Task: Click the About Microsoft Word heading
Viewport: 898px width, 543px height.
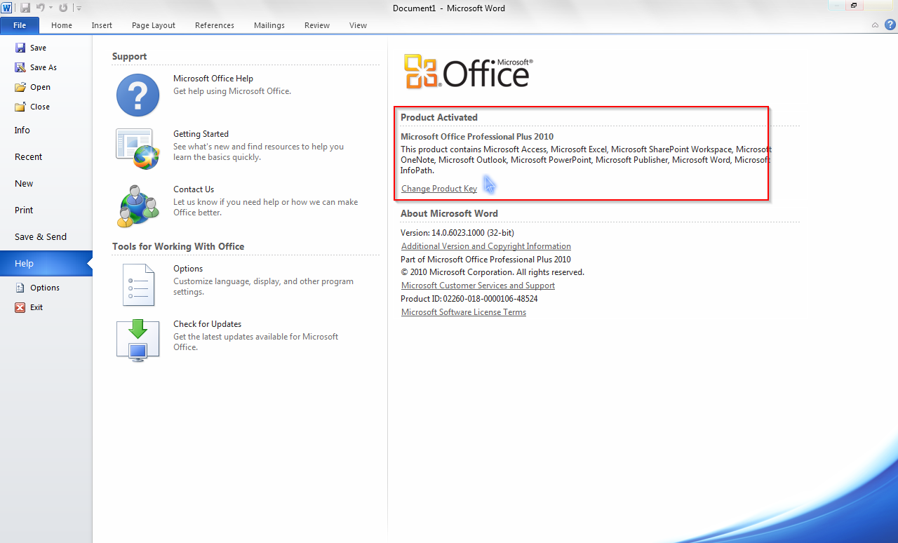Action: click(449, 213)
